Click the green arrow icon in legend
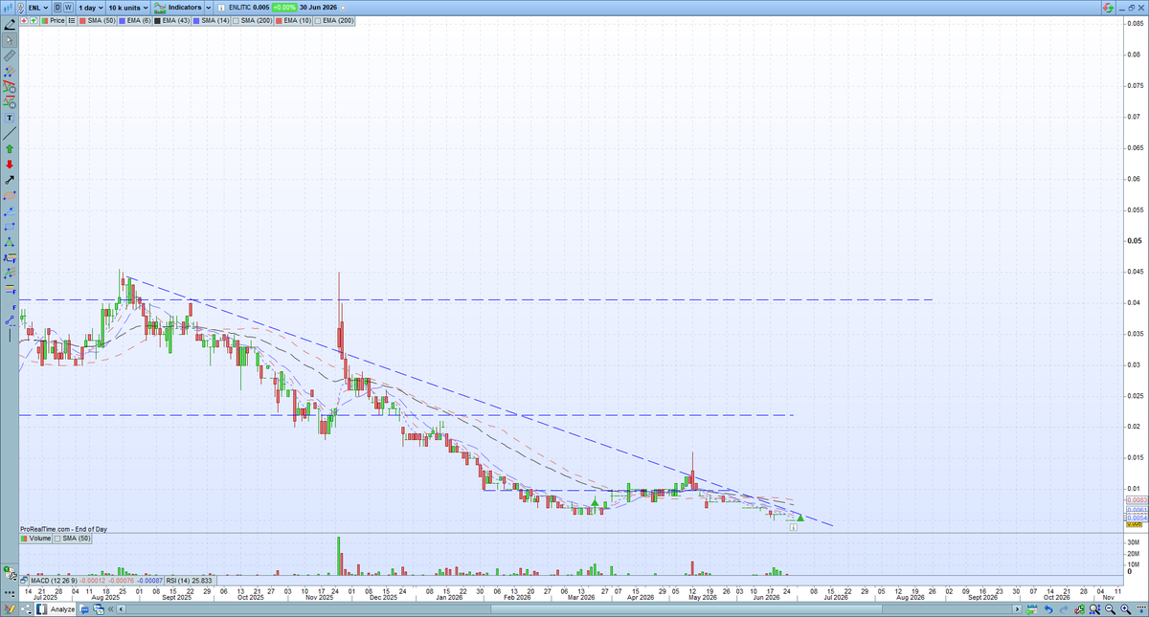The width and height of the screenshot is (1149, 617). pos(34,20)
